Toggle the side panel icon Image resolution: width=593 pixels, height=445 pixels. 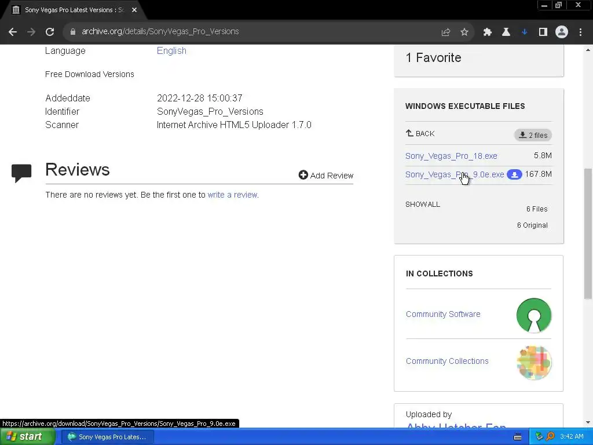tap(543, 32)
